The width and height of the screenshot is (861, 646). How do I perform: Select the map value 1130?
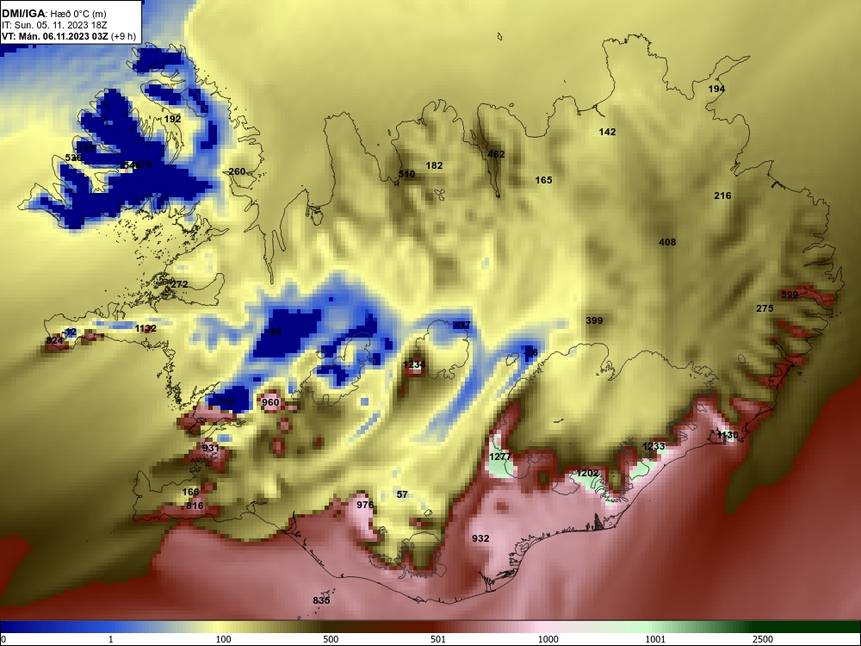point(728,435)
